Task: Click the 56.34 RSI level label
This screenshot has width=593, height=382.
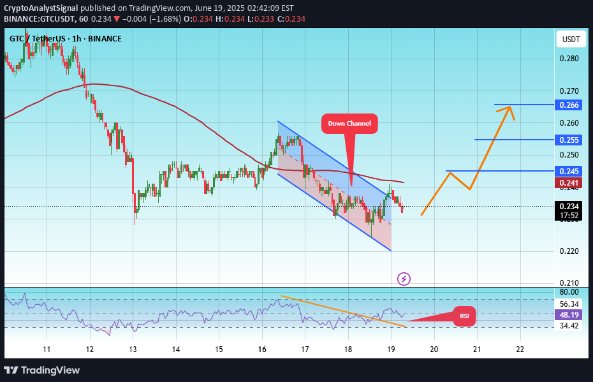Action: [569, 304]
